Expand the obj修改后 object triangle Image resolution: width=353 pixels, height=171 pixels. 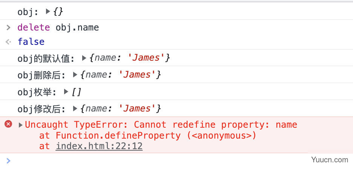[75, 109]
